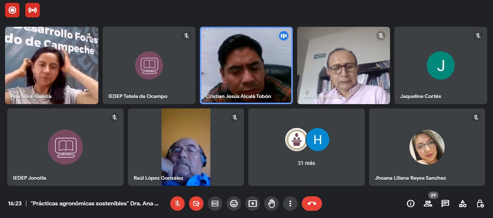Image resolution: width=493 pixels, height=218 pixels.
Task: Show the participants list of 29 people
Action: click(428, 204)
